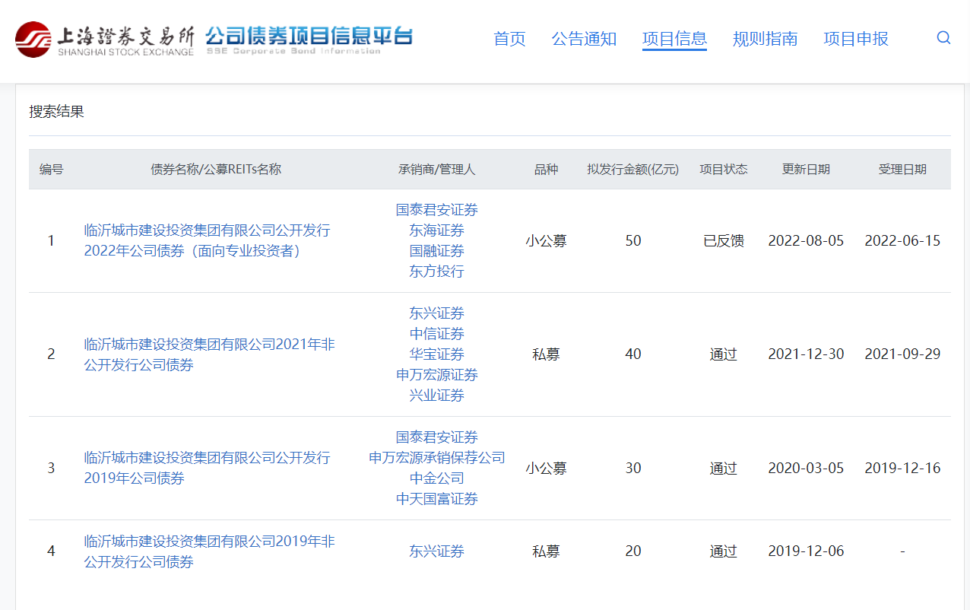The width and height of the screenshot is (970, 610).
Task: Open 项目申报 menu item
Action: tap(856, 39)
